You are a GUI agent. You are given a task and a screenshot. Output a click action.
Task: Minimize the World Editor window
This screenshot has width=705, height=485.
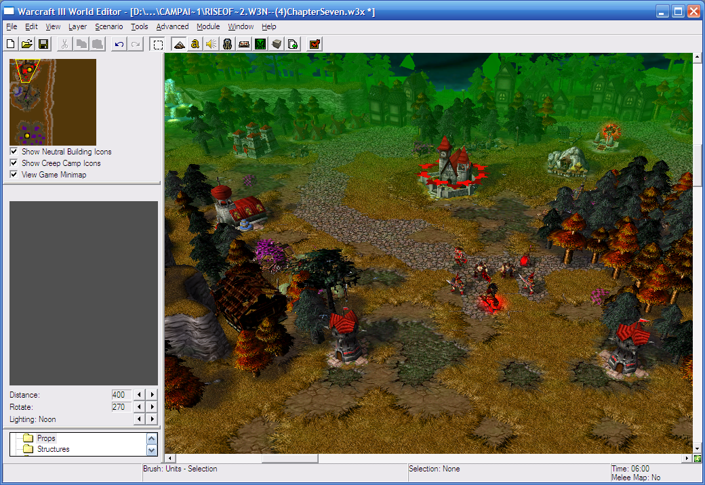point(662,12)
